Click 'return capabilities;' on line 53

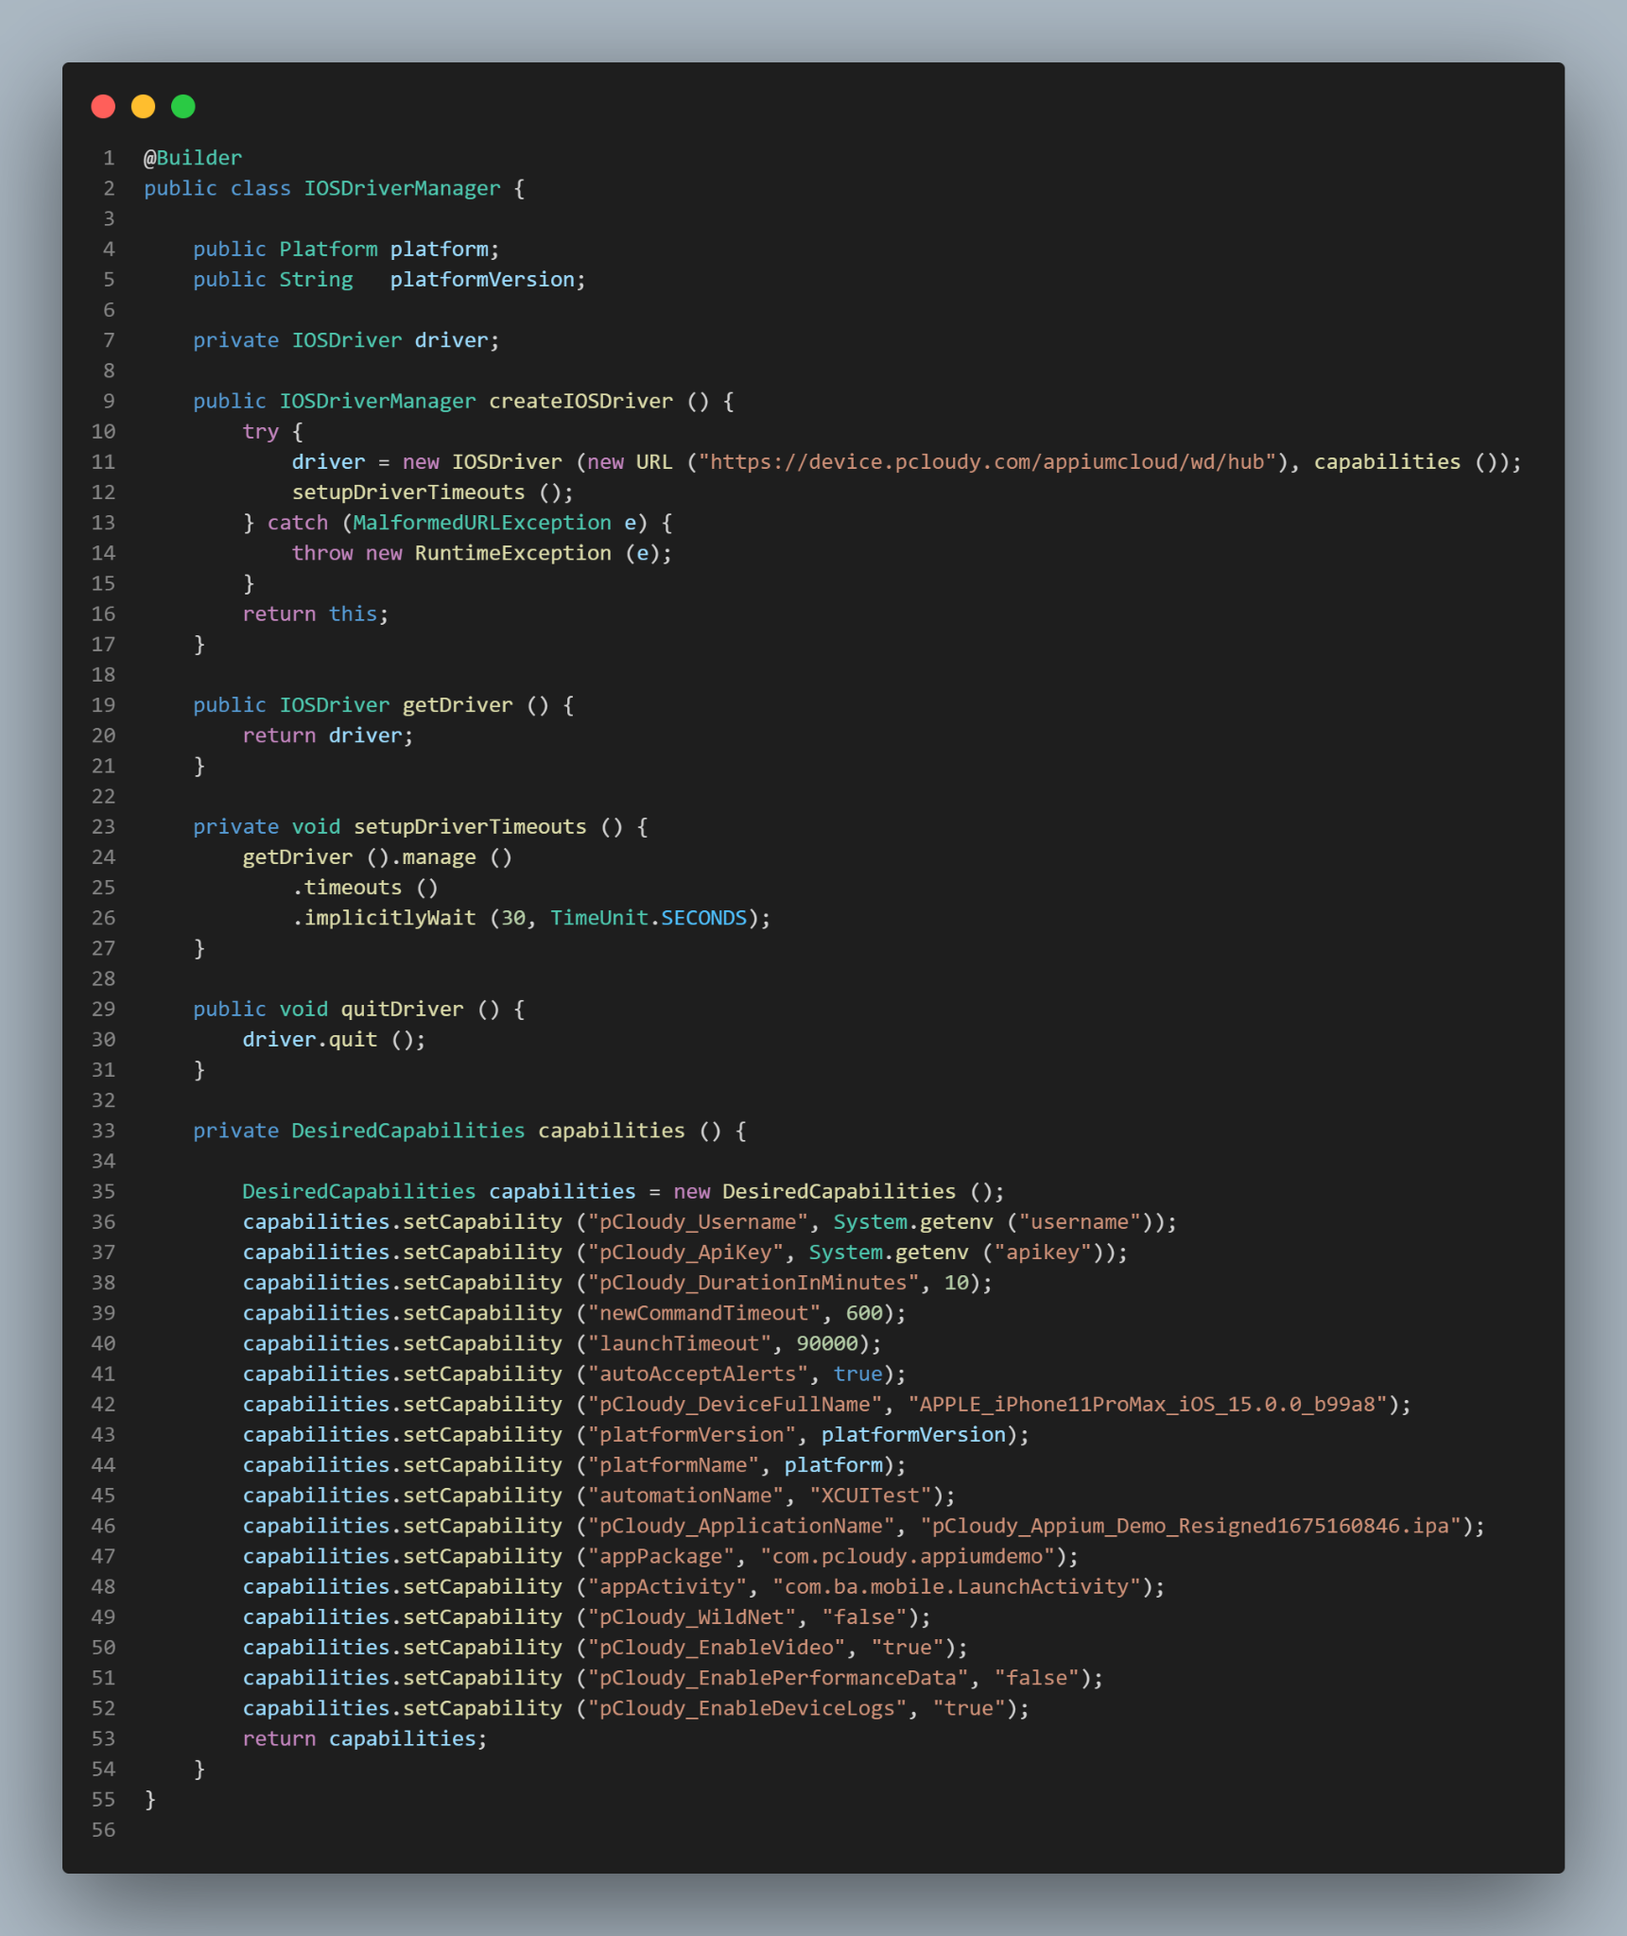pyautogui.click(x=365, y=1738)
